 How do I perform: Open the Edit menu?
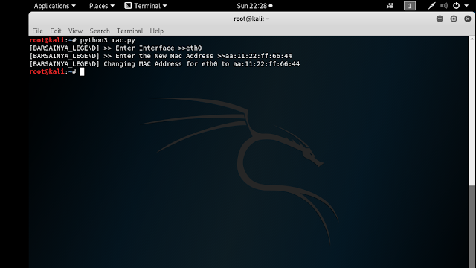tap(56, 31)
